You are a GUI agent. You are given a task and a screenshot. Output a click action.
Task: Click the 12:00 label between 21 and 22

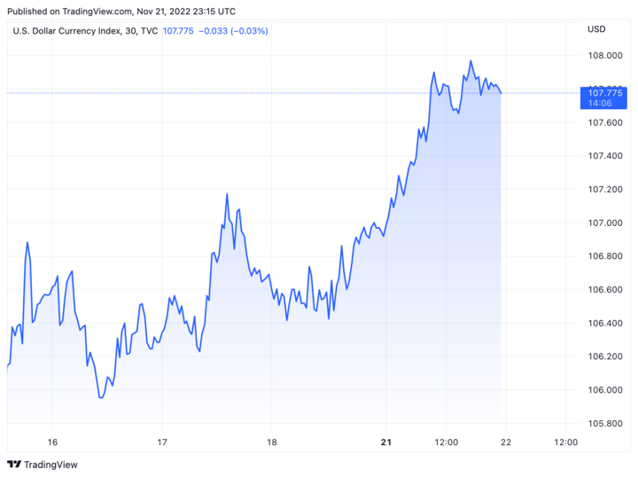coord(446,442)
